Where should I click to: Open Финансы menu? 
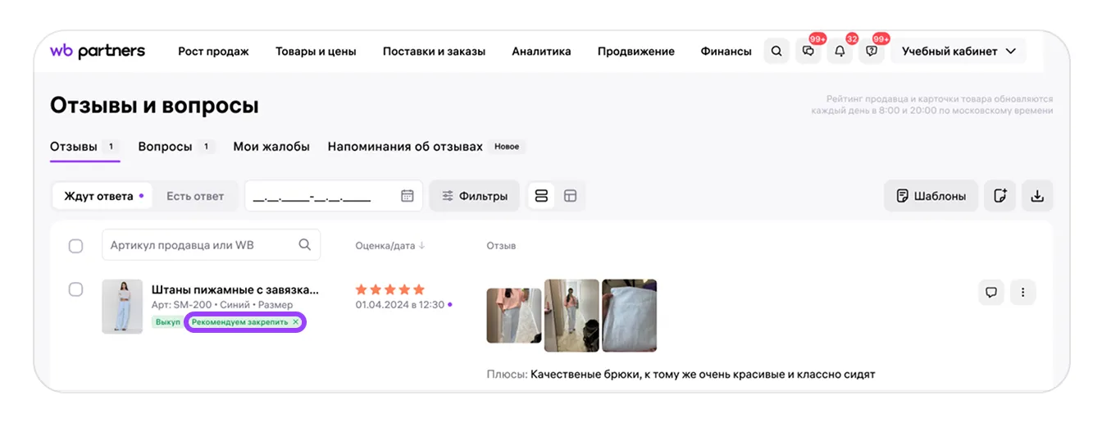click(x=726, y=51)
